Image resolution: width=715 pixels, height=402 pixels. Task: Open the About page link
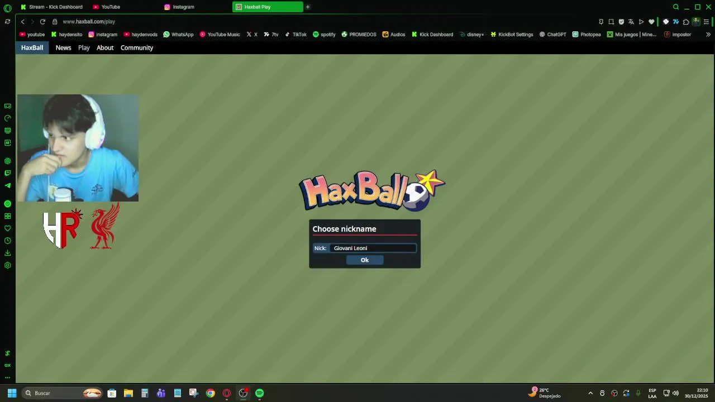point(105,47)
